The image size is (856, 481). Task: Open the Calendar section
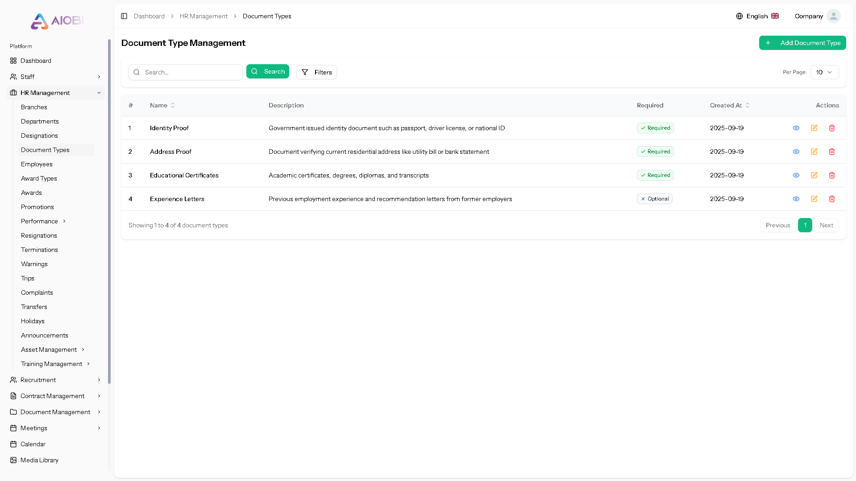point(33,444)
